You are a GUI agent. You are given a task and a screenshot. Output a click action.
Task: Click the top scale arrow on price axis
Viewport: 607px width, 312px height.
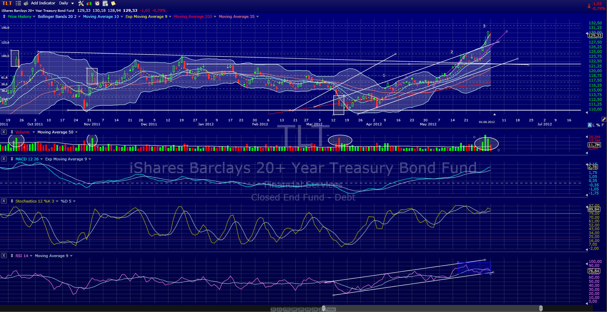[x=586, y=34]
